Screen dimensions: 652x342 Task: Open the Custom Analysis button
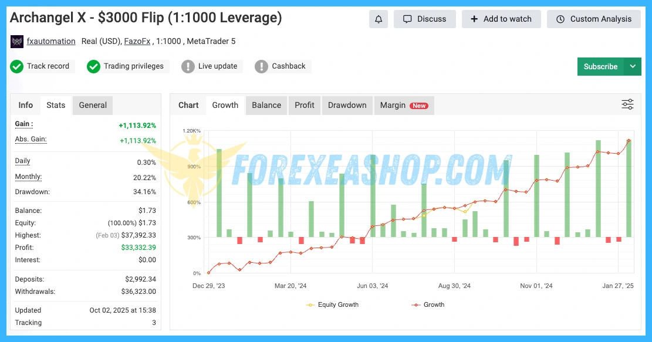(594, 19)
